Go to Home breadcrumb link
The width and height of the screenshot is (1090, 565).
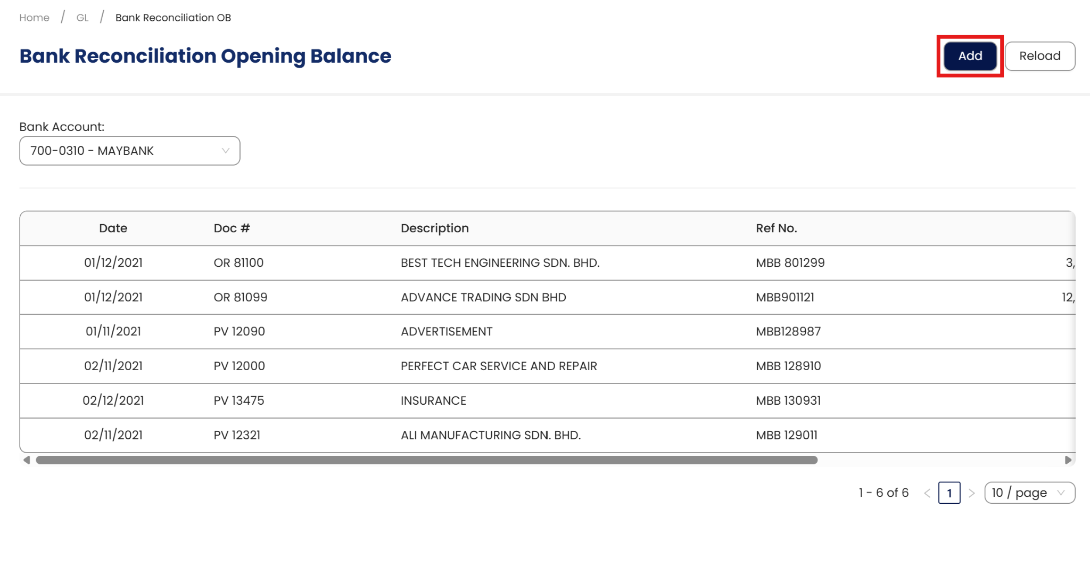tap(34, 18)
